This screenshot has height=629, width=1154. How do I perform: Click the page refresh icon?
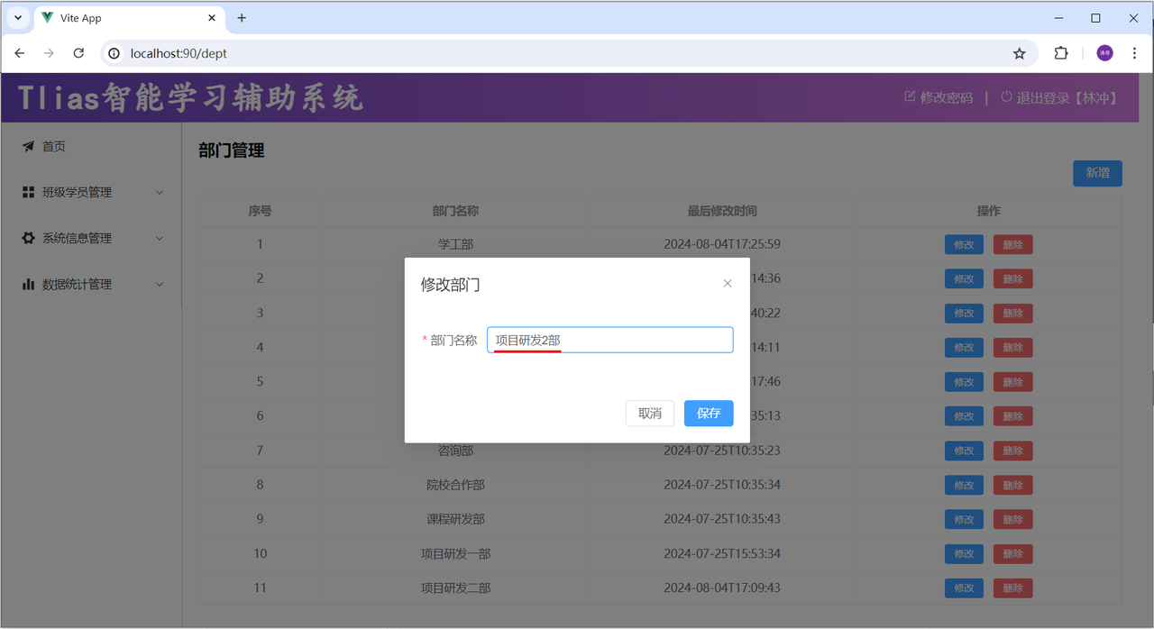point(78,53)
